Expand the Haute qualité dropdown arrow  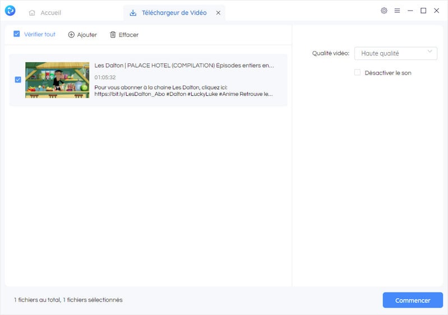pyautogui.click(x=429, y=52)
